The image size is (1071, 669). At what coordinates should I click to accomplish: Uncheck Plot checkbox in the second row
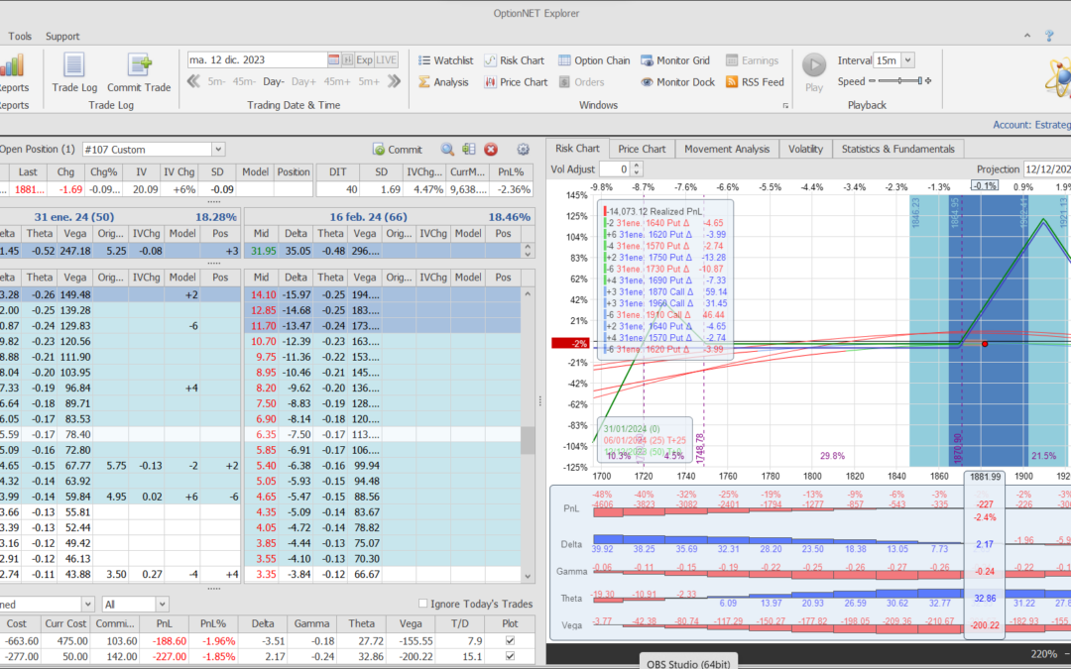[511, 656]
